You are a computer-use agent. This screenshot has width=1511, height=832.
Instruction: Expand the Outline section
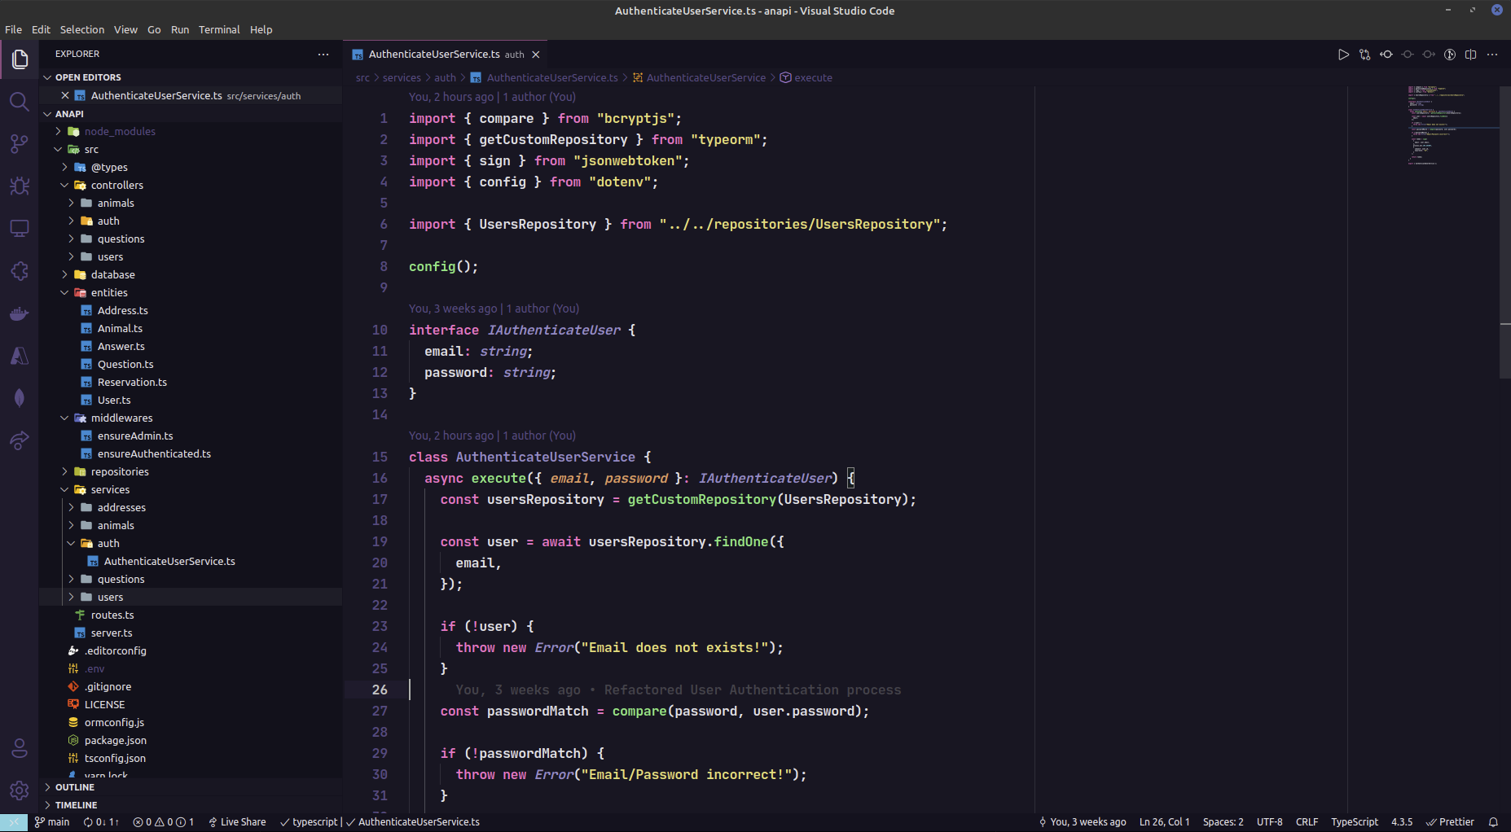(x=191, y=787)
